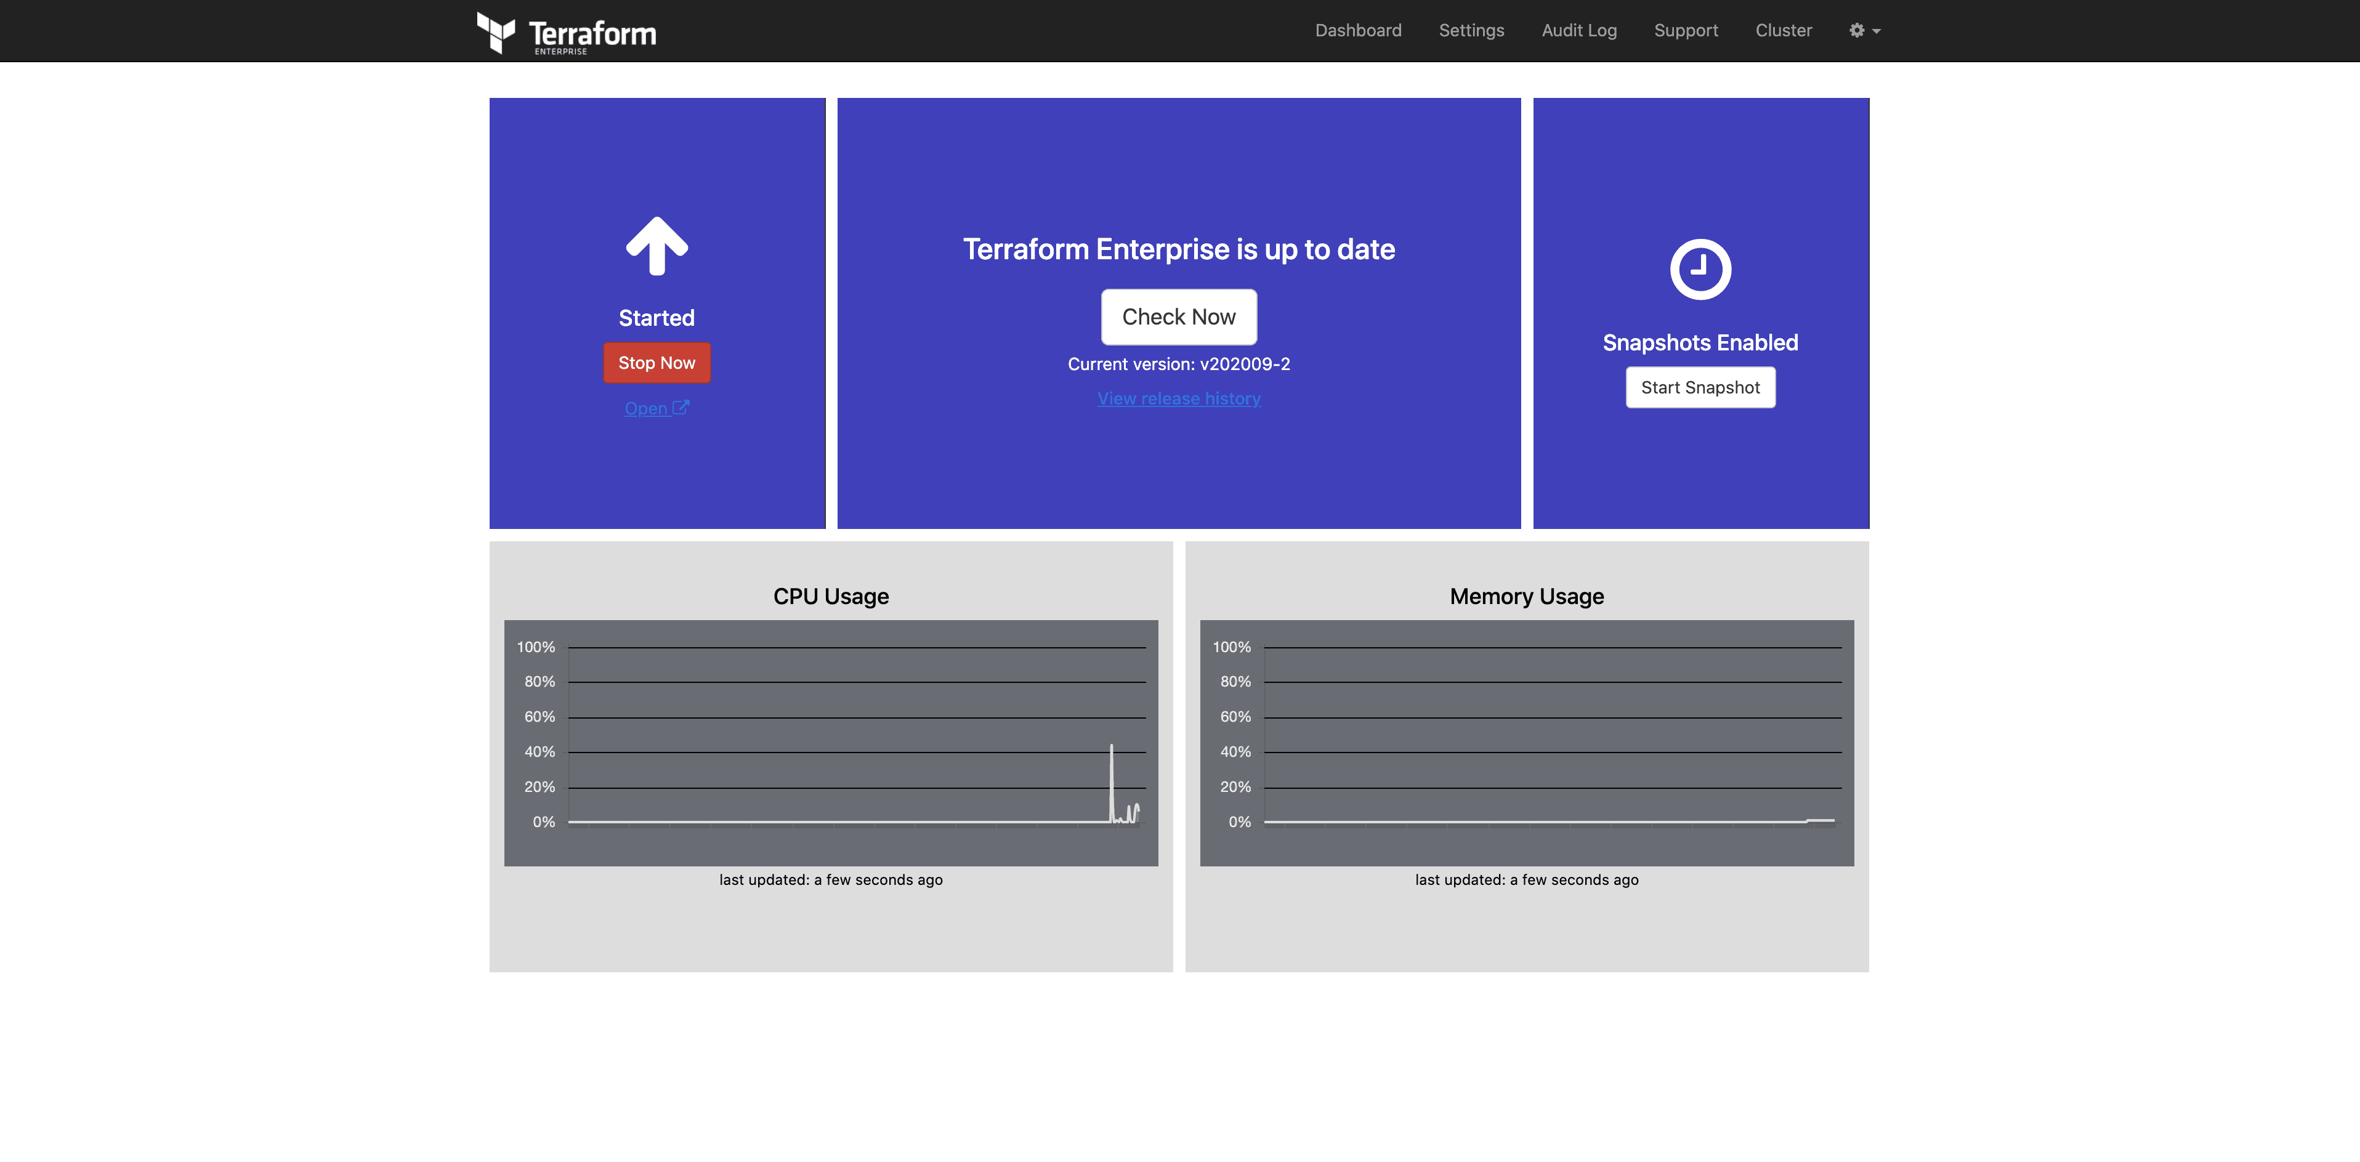Click the CPU Usage heading
Screen dimensions: 2360x1162
pyautogui.click(x=830, y=596)
